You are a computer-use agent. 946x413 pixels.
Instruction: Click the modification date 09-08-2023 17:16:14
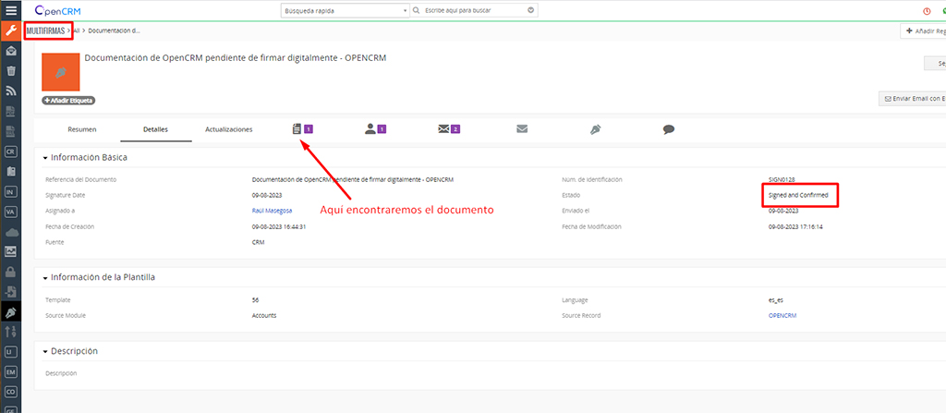(x=795, y=226)
